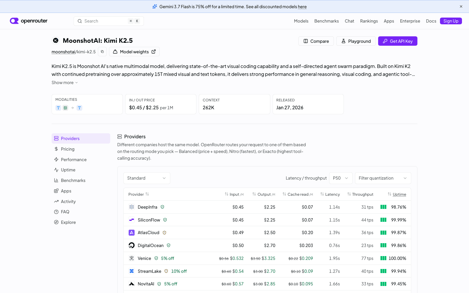The height and width of the screenshot is (293, 469).
Task: Open the moonshotai author link
Action: (x=63, y=52)
